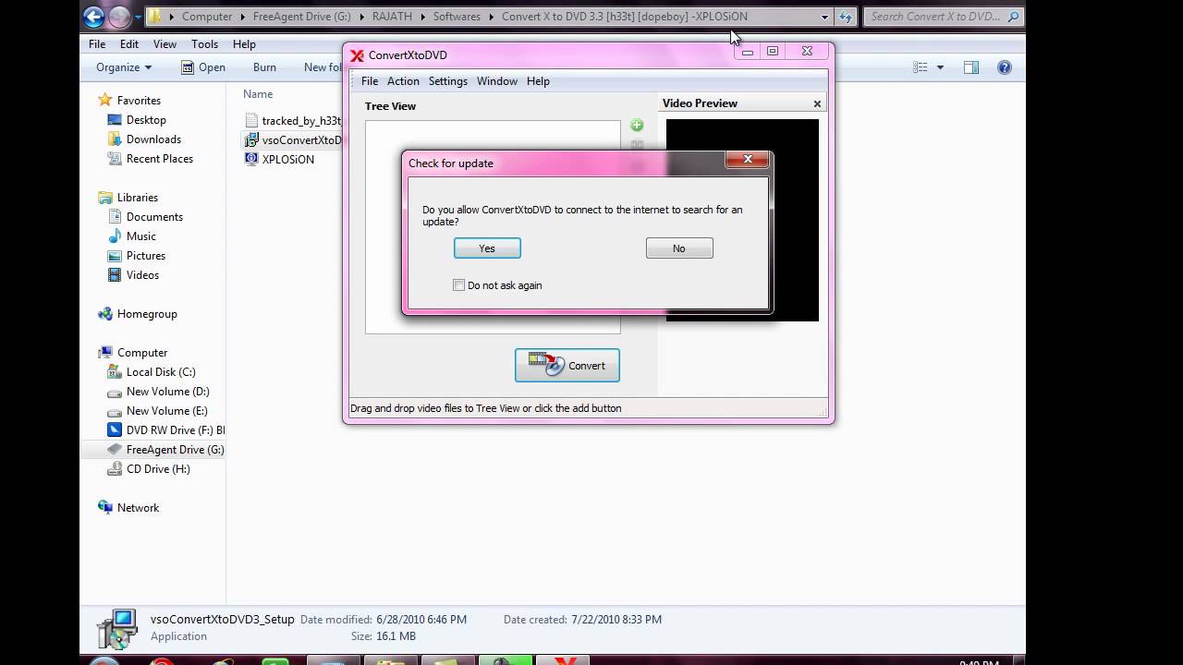Open Explorer's Edit menu
Viewport: 1183px width, 665px height.
point(129,44)
